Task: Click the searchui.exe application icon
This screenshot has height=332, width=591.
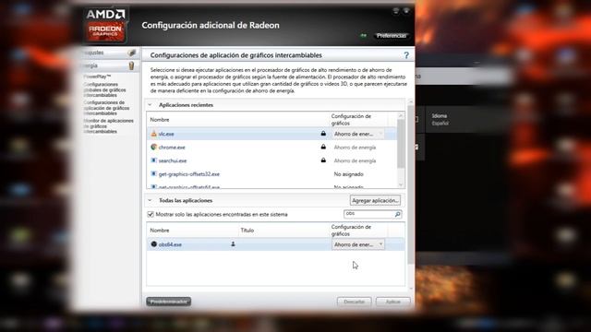Action: (154, 160)
